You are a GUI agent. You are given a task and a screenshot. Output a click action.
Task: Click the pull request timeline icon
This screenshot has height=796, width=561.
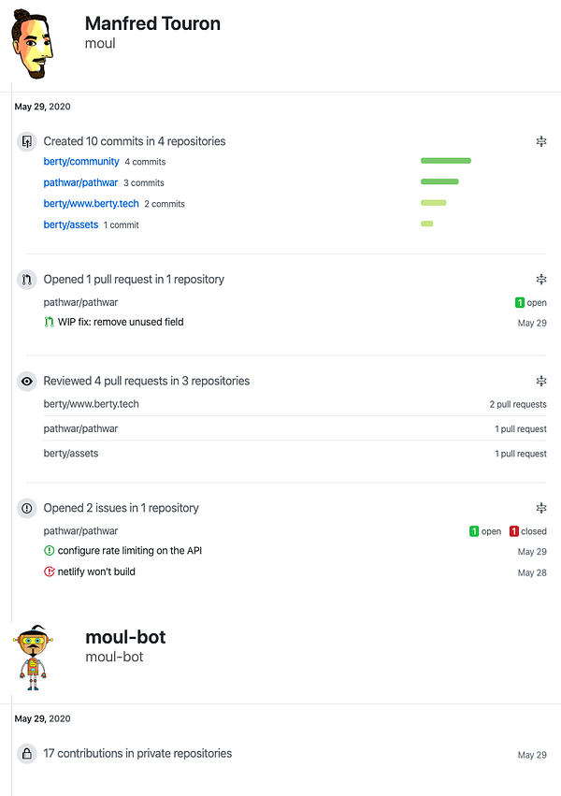[27, 280]
